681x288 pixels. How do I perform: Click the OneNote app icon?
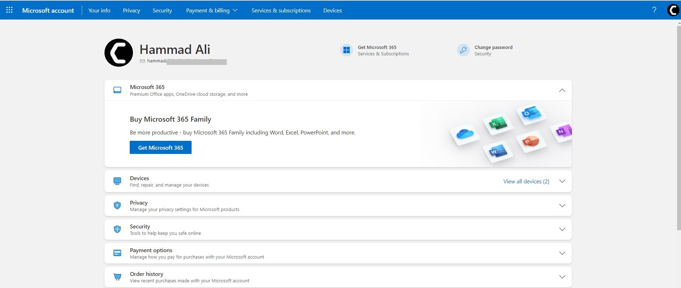click(563, 131)
